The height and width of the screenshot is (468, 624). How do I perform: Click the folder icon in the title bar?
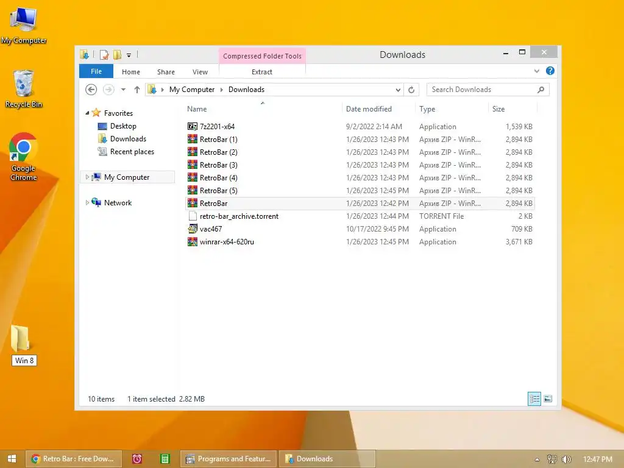click(x=84, y=54)
